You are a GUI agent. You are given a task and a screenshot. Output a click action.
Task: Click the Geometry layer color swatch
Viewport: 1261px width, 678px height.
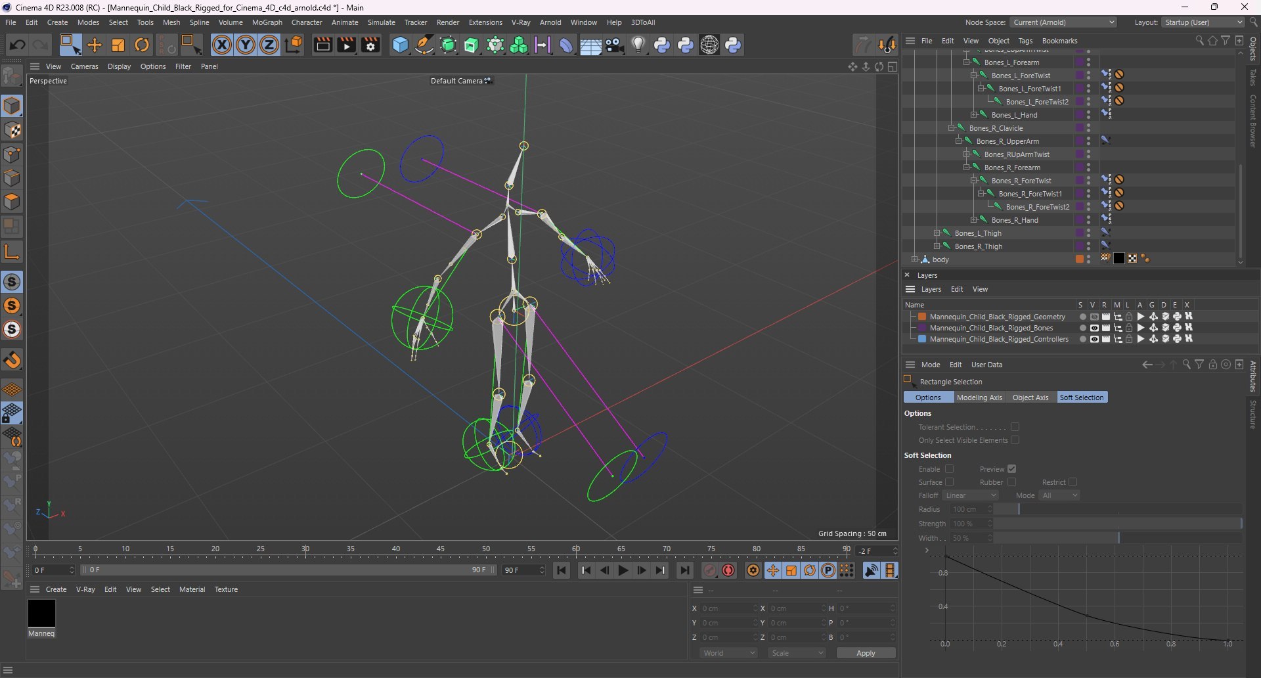coord(922,317)
